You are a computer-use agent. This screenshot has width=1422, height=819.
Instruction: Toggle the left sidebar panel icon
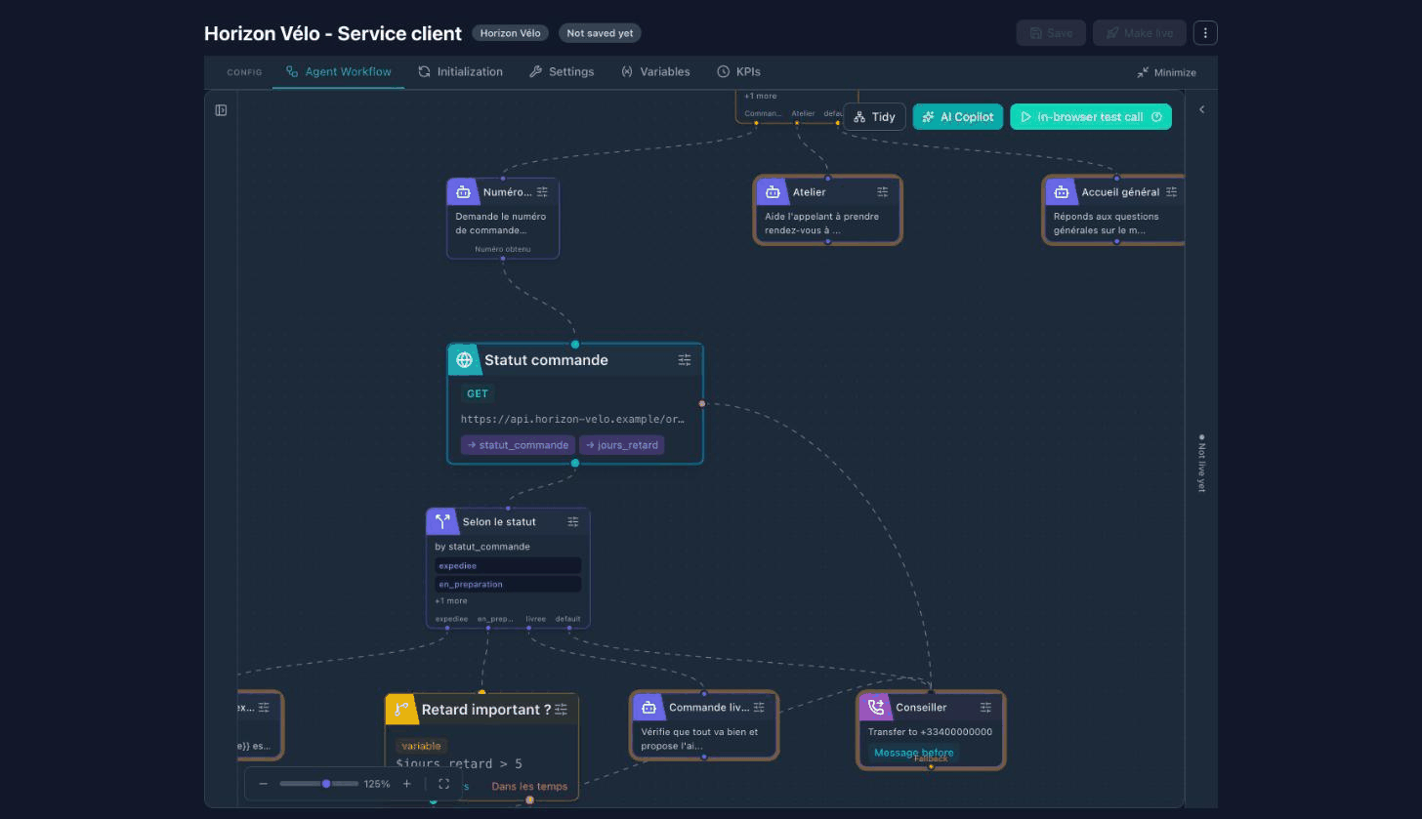(x=221, y=110)
